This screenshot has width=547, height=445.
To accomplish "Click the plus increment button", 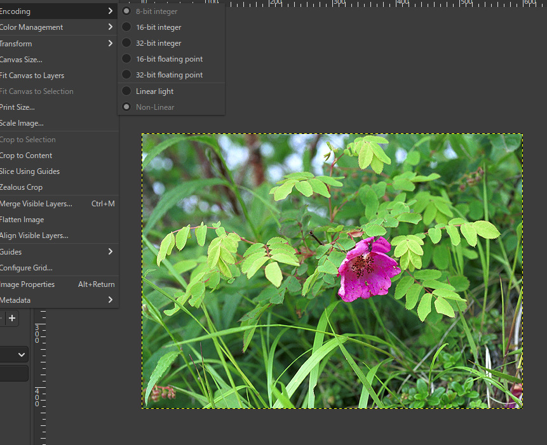I will point(11,318).
